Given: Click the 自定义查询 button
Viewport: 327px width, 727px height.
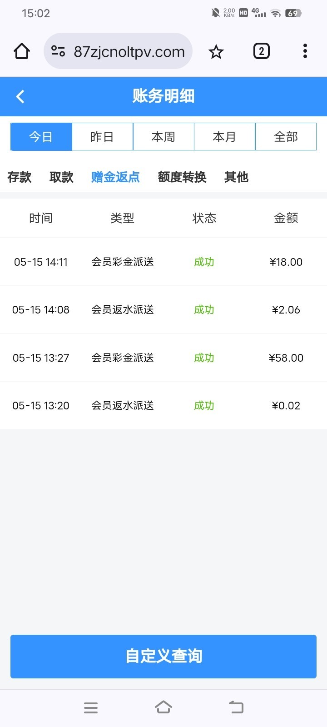Looking at the screenshot, I should 163,657.
